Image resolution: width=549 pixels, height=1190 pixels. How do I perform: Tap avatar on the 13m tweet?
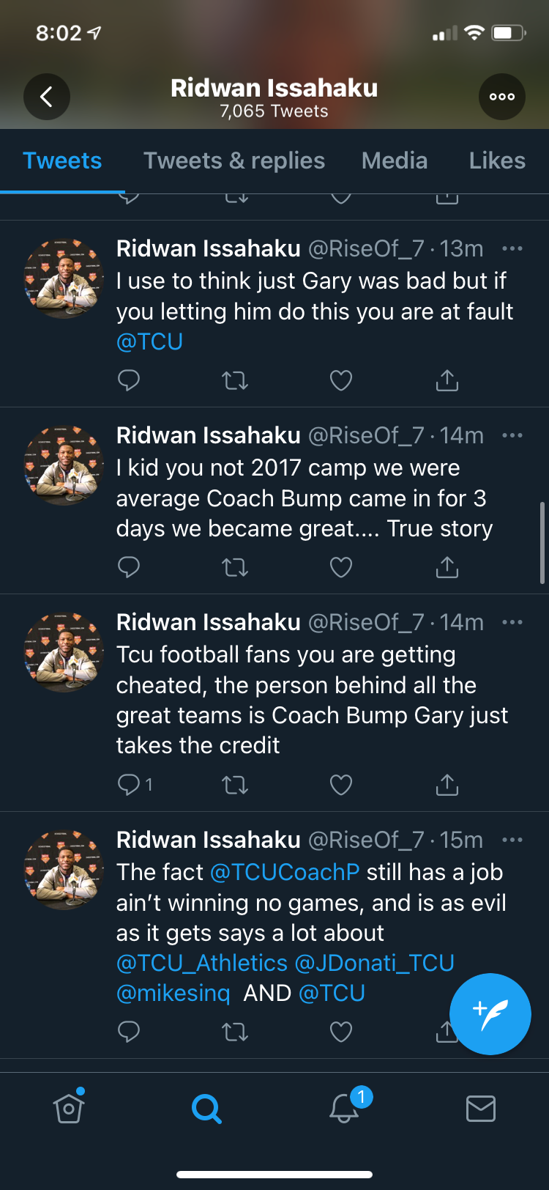point(64,278)
